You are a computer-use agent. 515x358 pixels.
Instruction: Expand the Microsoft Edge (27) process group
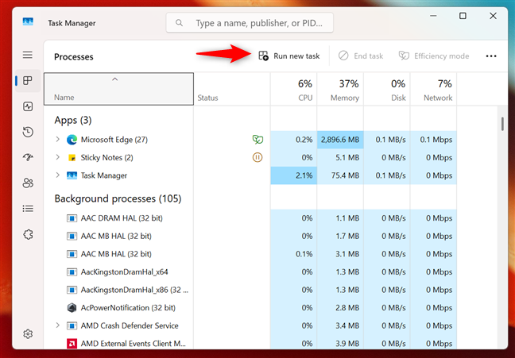pos(58,139)
